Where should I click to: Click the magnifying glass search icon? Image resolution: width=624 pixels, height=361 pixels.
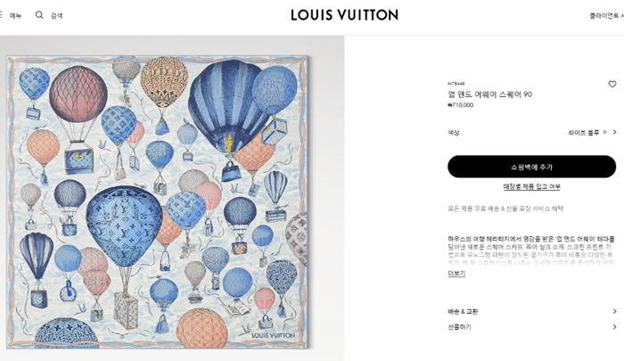click(x=39, y=15)
